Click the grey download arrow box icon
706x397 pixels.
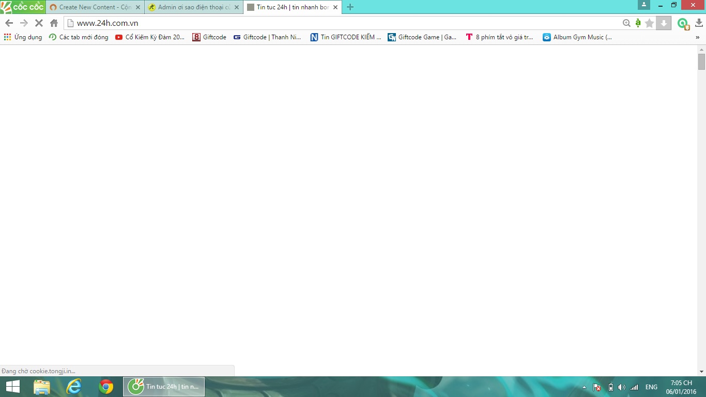pyautogui.click(x=664, y=23)
